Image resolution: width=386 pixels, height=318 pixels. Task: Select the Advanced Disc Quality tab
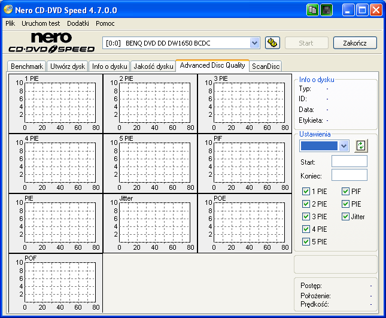[212, 65]
